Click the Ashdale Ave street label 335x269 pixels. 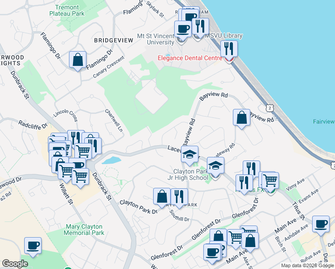click(x=296, y=233)
